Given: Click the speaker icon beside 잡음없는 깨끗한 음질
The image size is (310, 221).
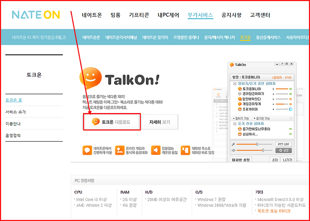Looking at the screenshot, I should pyautogui.click(x=155, y=150).
